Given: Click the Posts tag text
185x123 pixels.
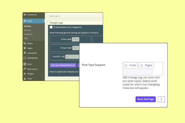Looking at the screenshot, I should 133,65.
